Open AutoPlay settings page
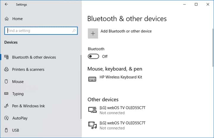The height and width of the screenshot is (138, 214). pyautogui.click(x=20, y=118)
